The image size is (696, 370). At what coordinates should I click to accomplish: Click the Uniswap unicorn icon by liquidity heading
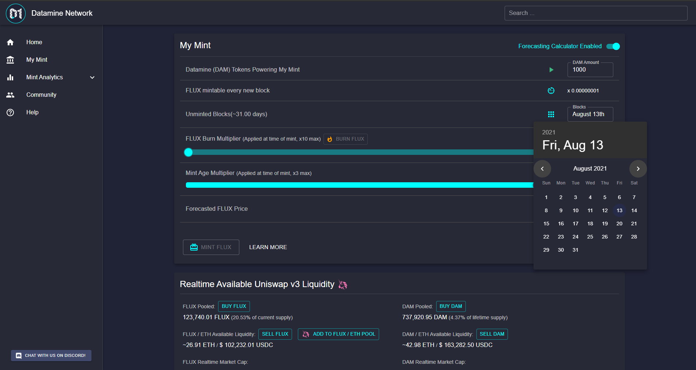coord(343,285)
